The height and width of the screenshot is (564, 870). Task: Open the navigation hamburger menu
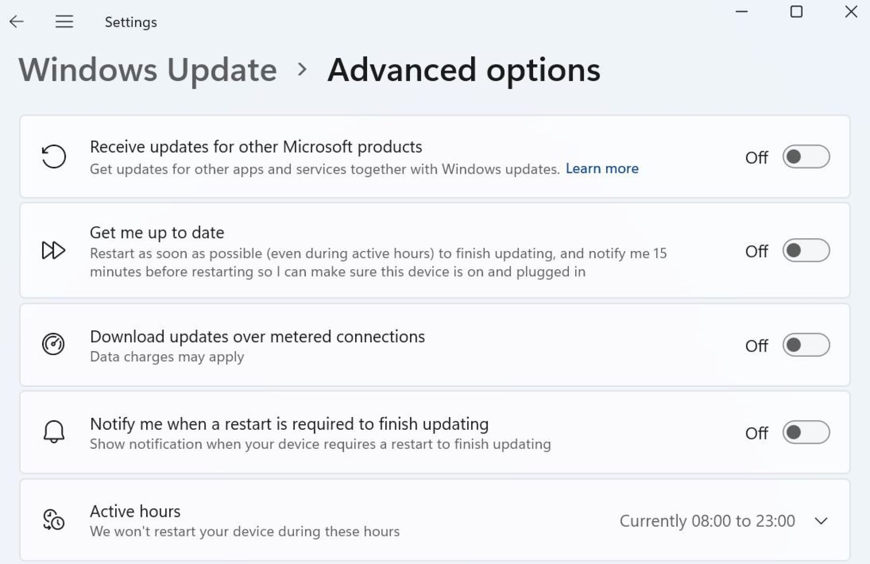[64, 22]
